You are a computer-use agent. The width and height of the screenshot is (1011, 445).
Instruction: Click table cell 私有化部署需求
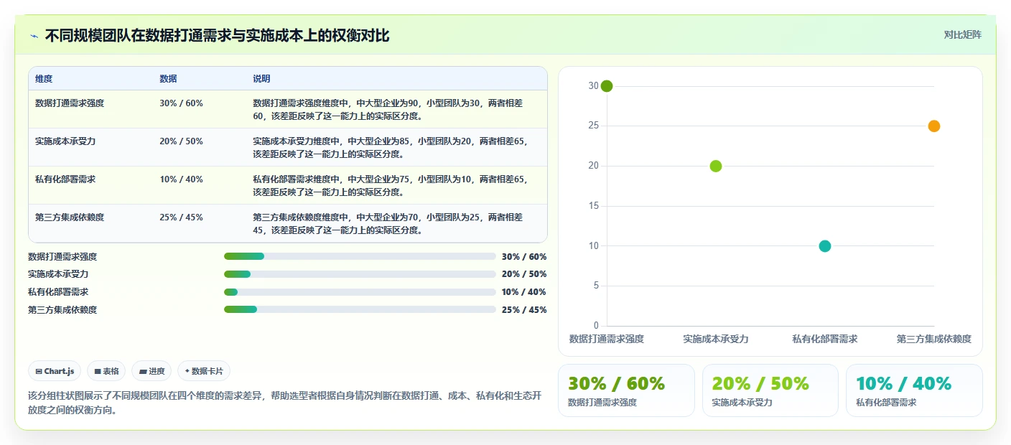pyautogui.click(x=65, y=179)
